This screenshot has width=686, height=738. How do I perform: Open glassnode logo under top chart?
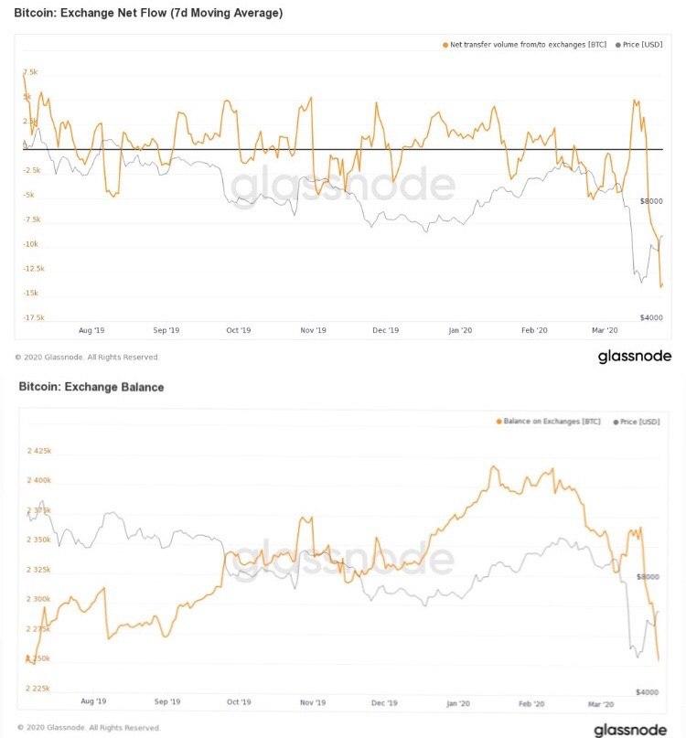point(635,356)
